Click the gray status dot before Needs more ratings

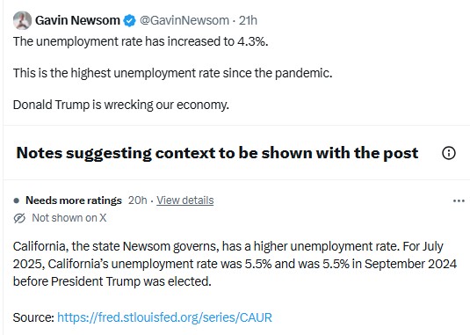point(17,200)
